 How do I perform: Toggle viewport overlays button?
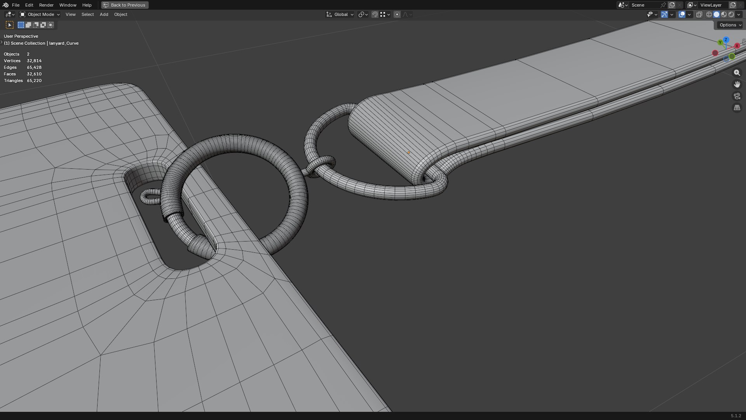click(x=682, y=14)
